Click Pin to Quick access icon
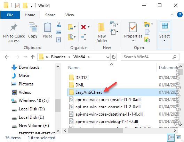Screen dimensions: 184x142 tap(14, 27)
